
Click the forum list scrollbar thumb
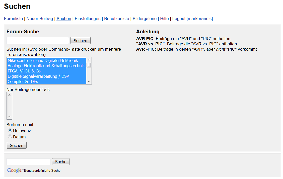tap(89, 65)
